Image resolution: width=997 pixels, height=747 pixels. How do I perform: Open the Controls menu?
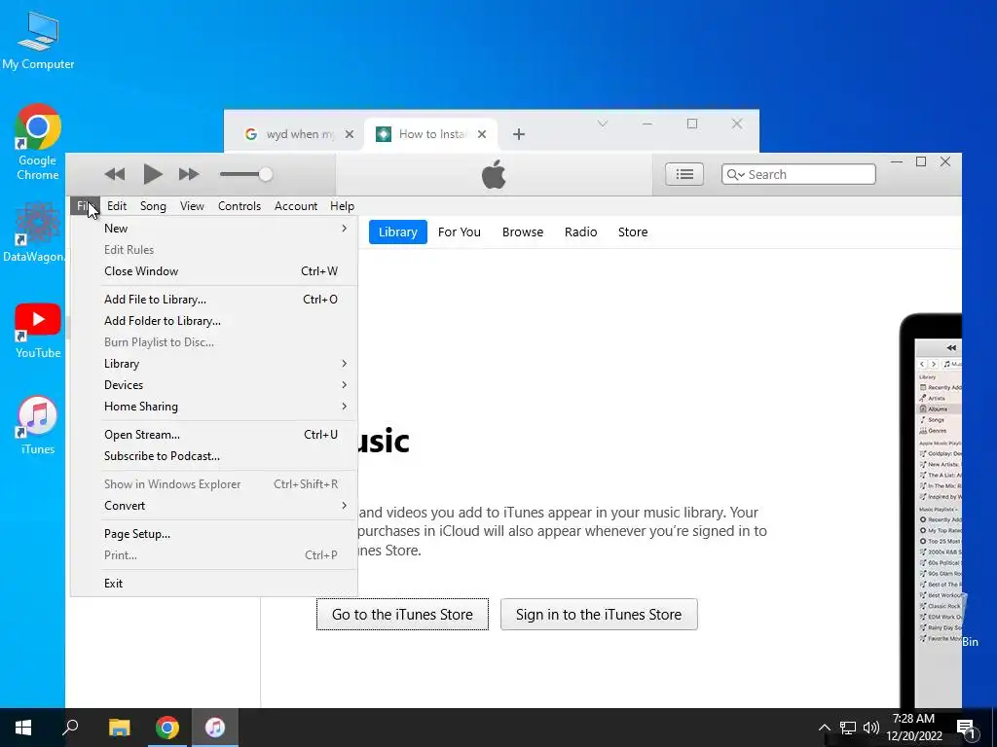pyautogui.click(x=240, y=206)
